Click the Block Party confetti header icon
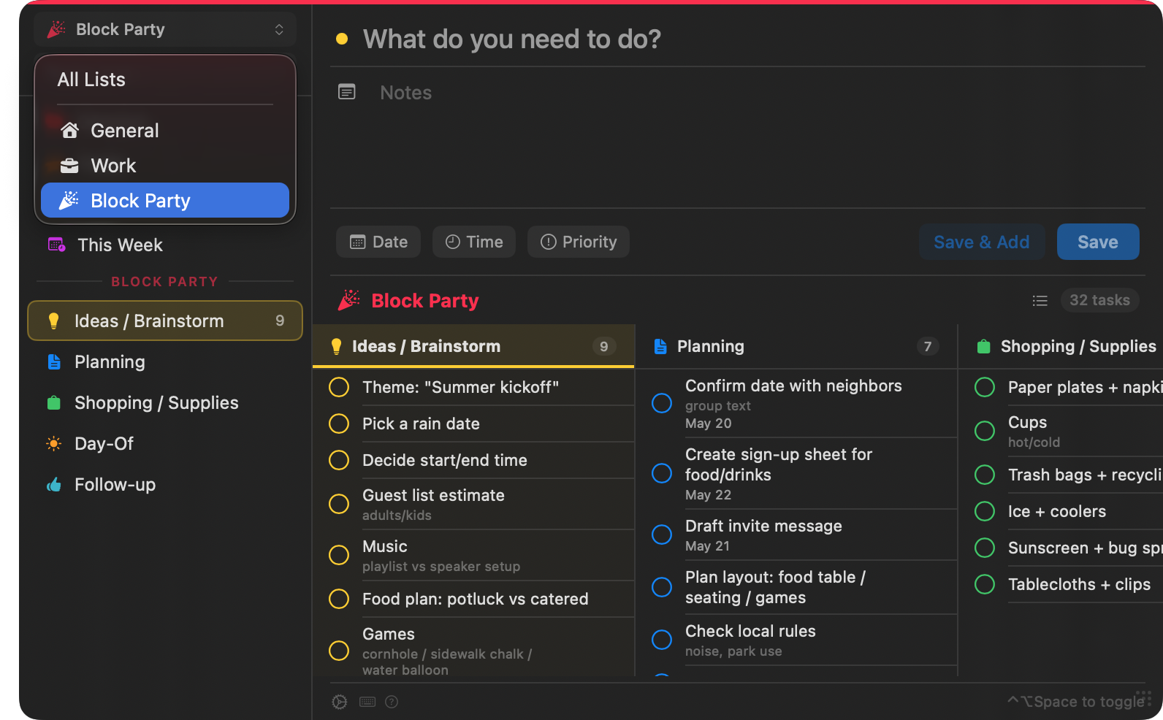 pyautogui.click(x=349, y=300)
